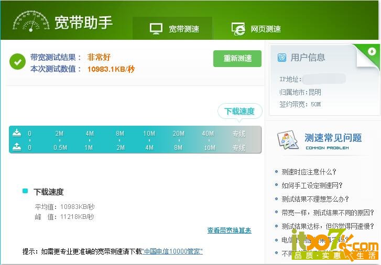Click the download-speed icon on the scale bar
Screen dimensions: 381x265
pos(17,132)
